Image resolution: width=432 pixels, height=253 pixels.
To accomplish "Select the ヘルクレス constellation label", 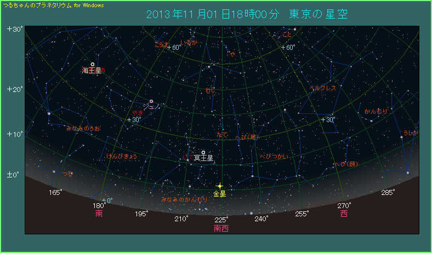I will click(323, 88).
